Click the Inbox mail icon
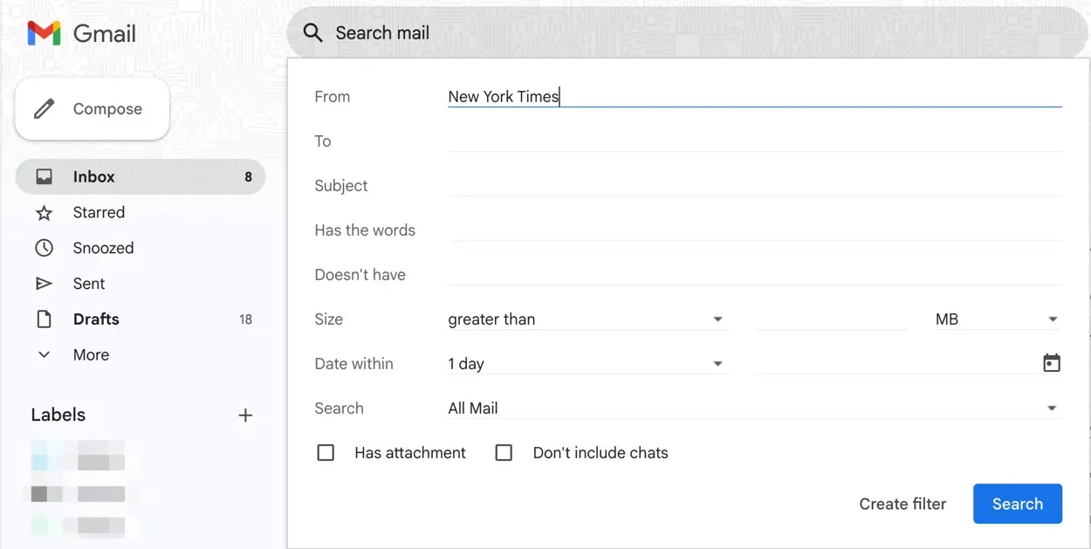The height and width of the screenshot is (549, 1091). (45, 176)
